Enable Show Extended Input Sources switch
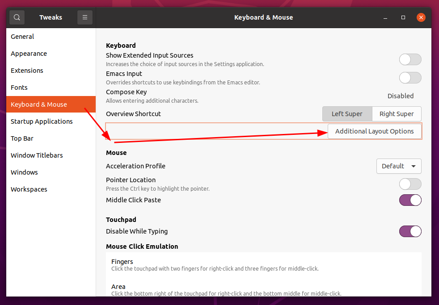This screenshot has height=305, width=439. (410, 59)
